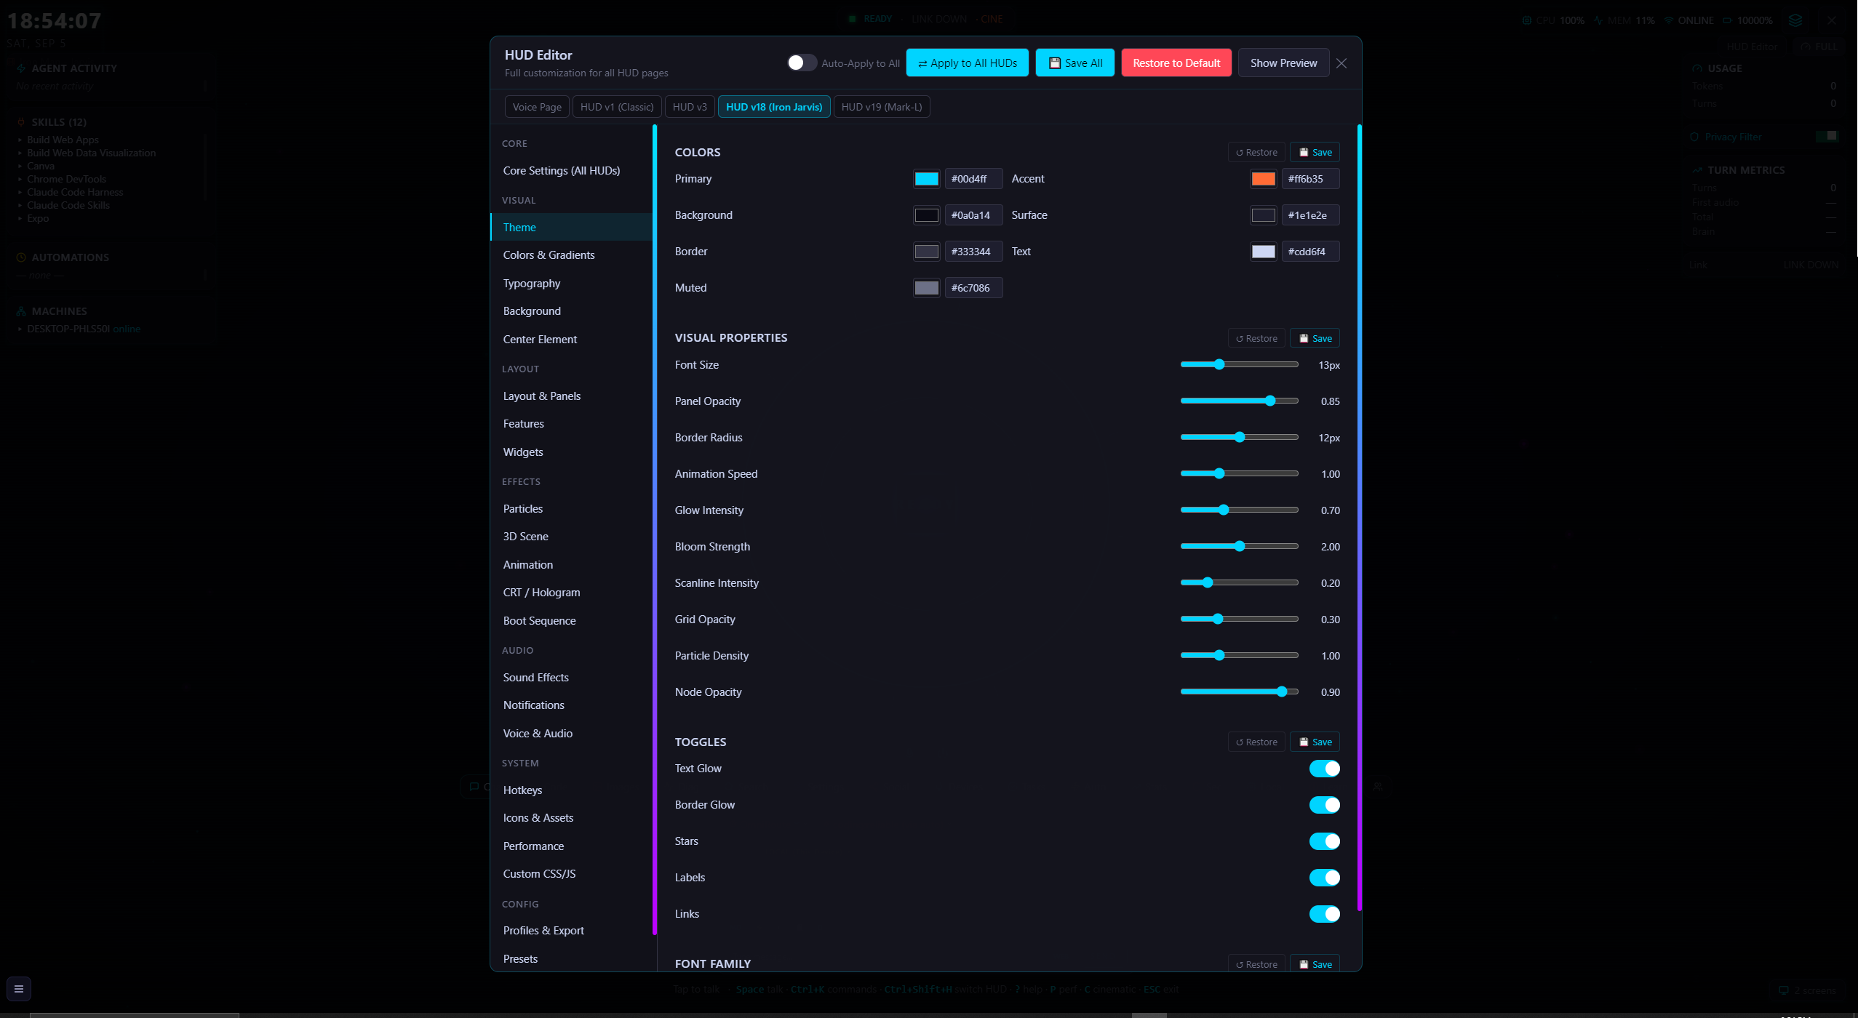Click Apply to All HUDs button
Viewport: 1858px width, 1018px height.
point(968,63)
